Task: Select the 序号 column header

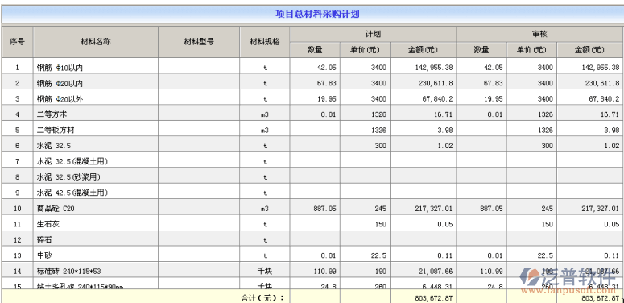Action: point(18,42)
